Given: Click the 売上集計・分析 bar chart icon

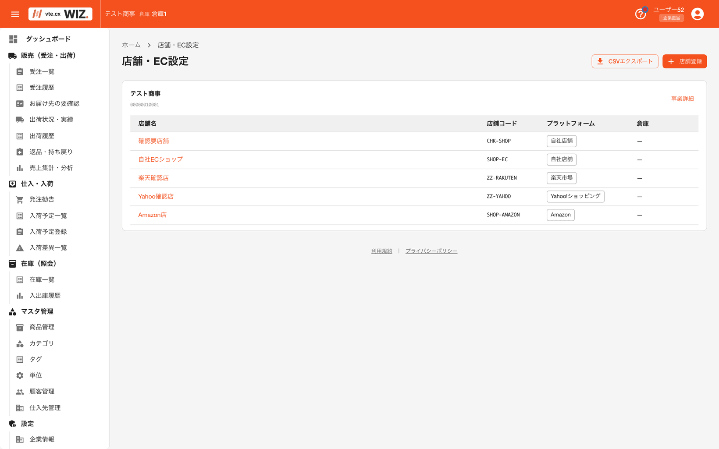Looking at the screenshot, I should pos(20,168).
